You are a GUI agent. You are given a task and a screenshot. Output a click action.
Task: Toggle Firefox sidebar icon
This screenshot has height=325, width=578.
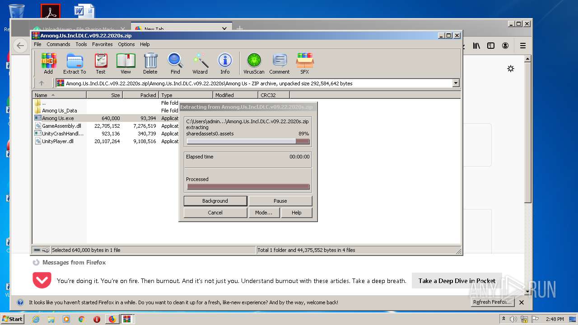coord(491,46)
